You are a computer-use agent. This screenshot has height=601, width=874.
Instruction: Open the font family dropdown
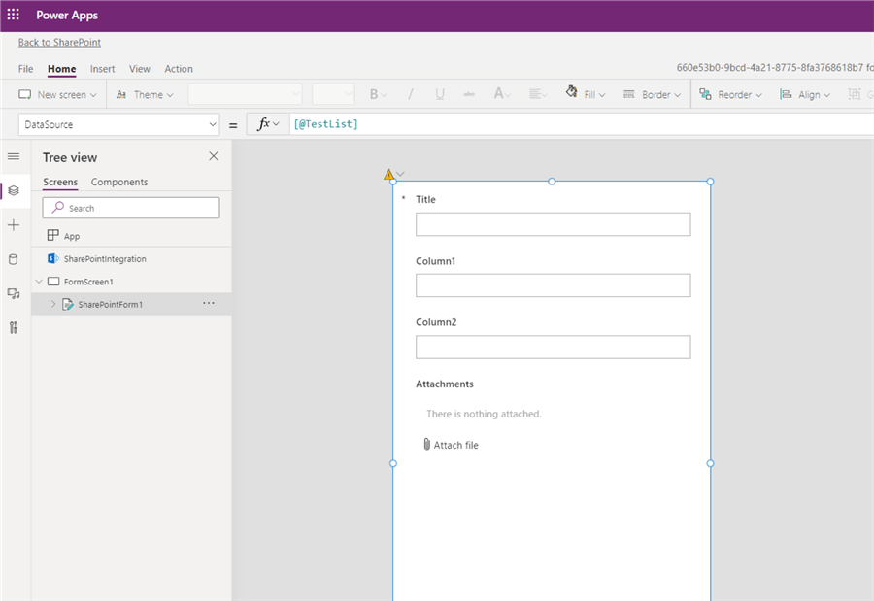click(246, 94)
